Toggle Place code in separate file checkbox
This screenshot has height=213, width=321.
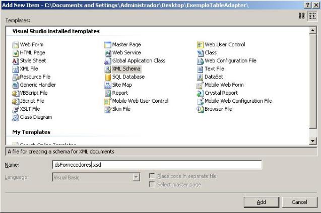click(x=152, y=176)
